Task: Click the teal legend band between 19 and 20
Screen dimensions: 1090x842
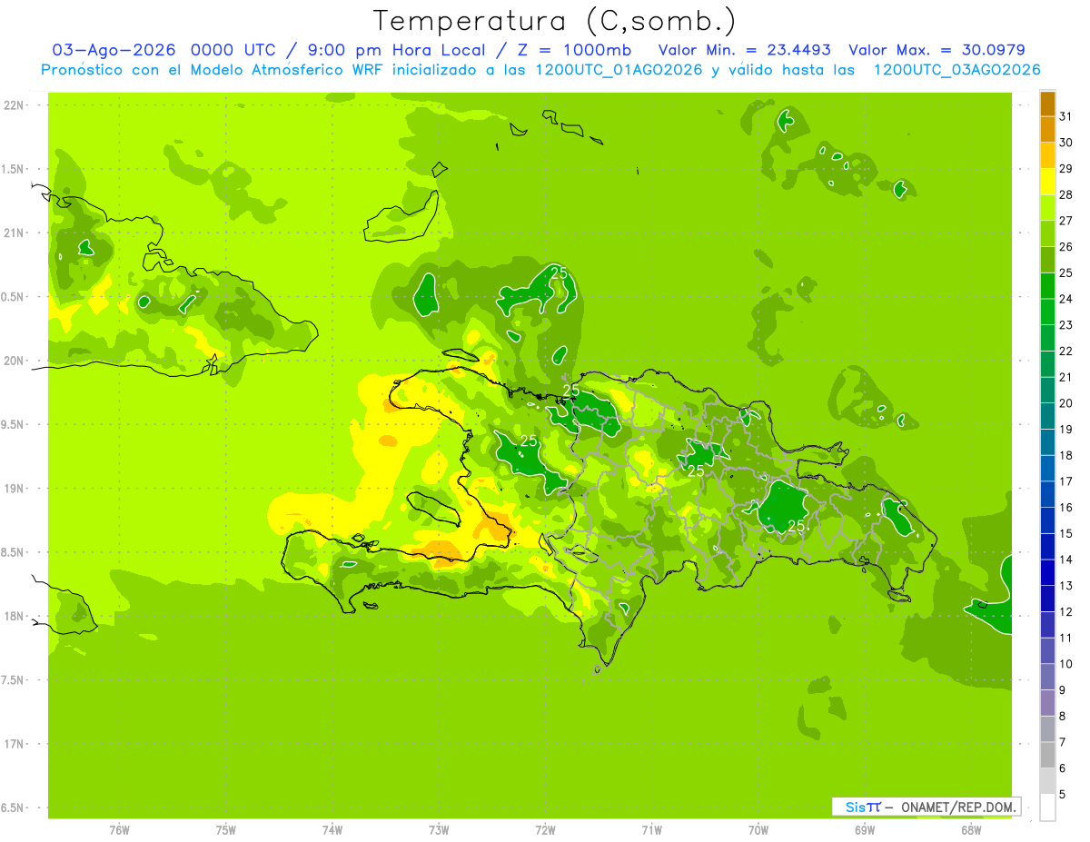Action: pyautogui.click(x=1047, y=416)
